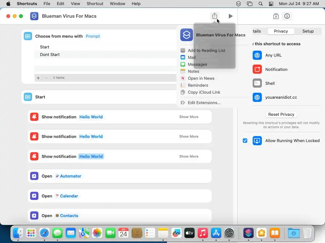Click the bell icon of third Show notification
Screen dimensions: 325x243
(x=34, y=156)
